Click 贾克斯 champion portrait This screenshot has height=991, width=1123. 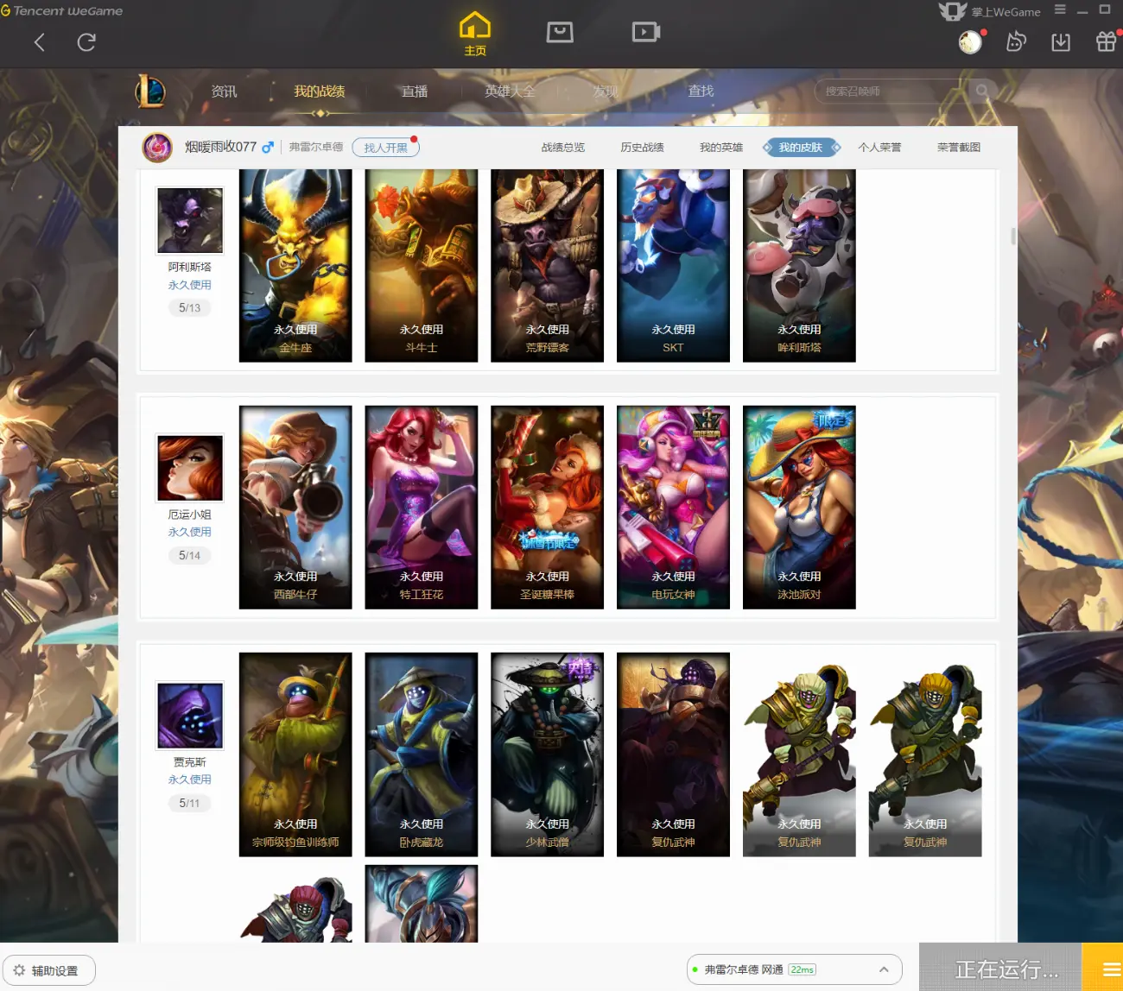click(190, 716)
